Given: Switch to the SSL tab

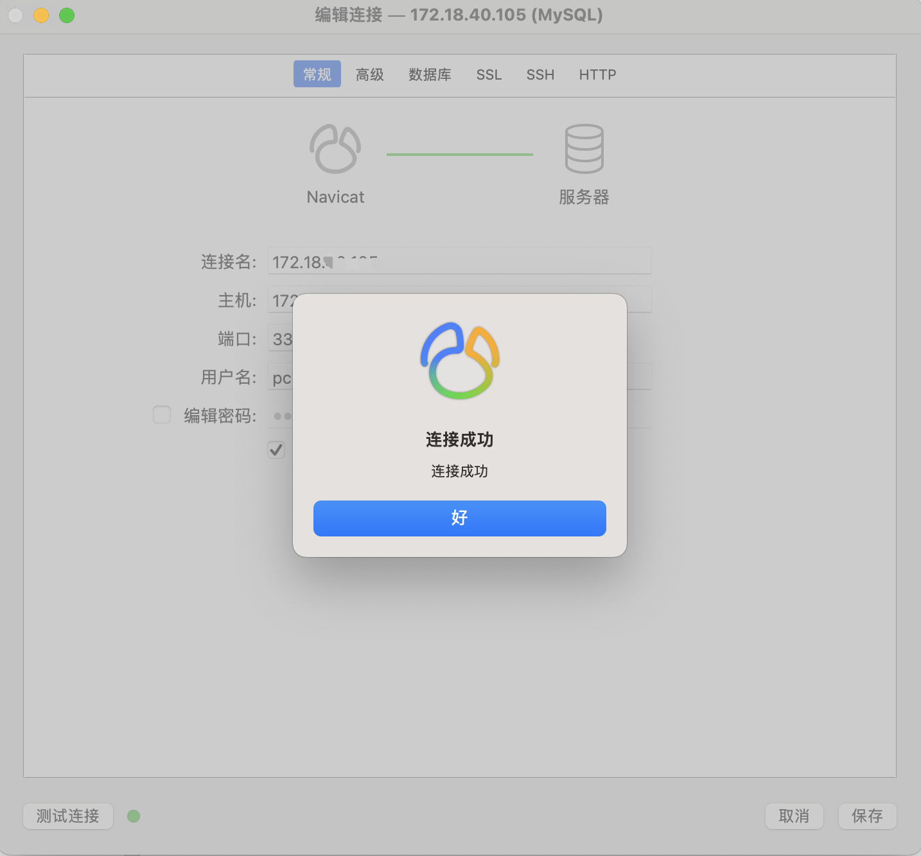Looking at the screenshot, I should 489,74.
